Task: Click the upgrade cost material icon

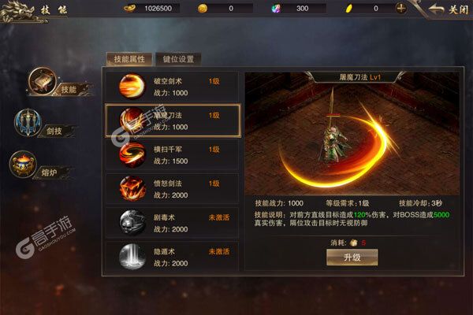Action: (x=353, y=243)
